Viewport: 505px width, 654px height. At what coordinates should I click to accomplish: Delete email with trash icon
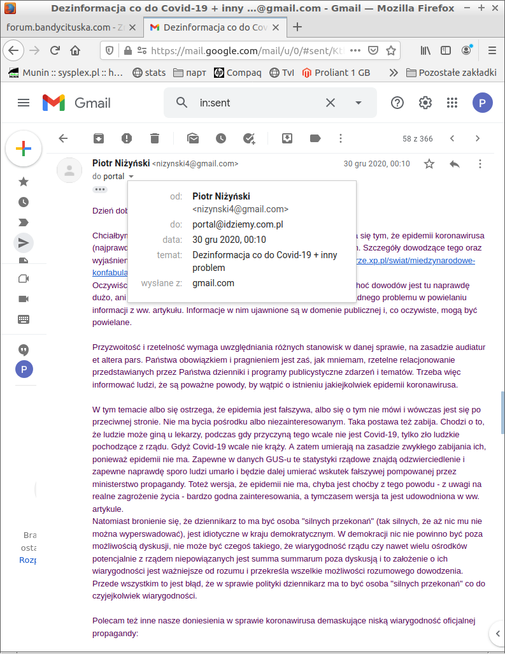[155, 138]
